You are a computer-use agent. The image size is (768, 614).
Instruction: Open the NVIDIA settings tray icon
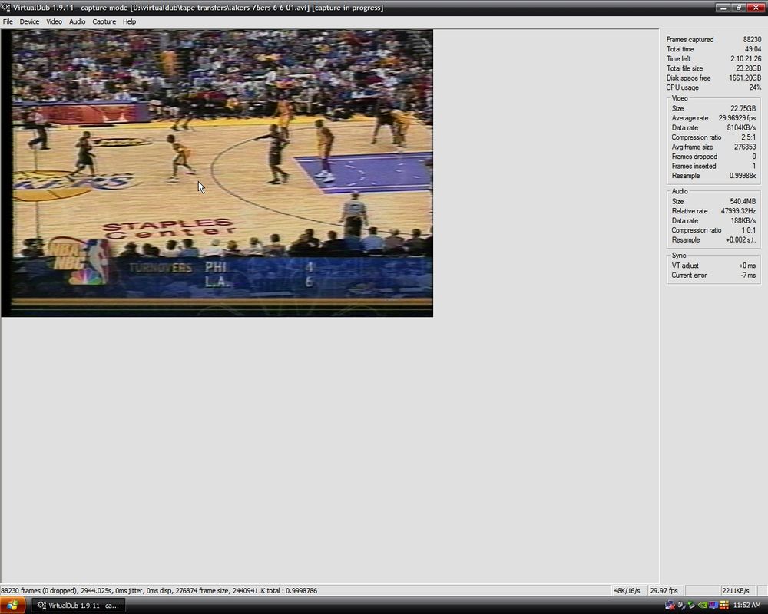pos(703,606)
